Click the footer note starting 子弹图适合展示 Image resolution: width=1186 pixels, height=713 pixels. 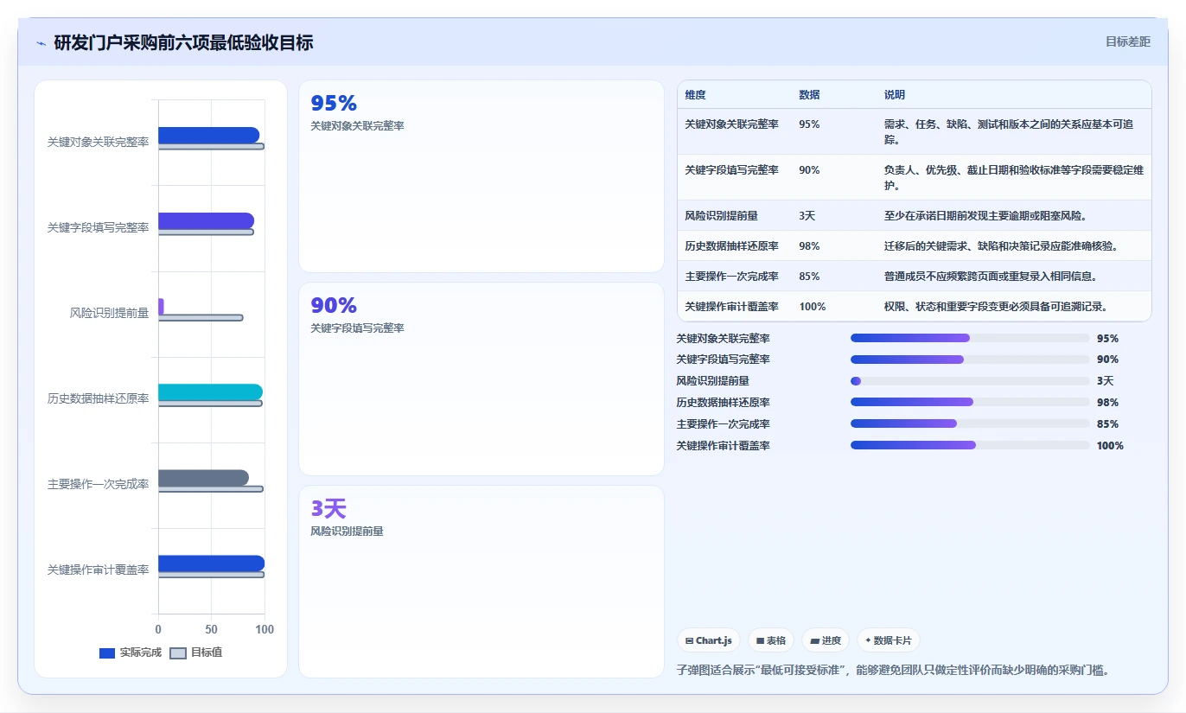pyautogui.click(x=893, y=670)
